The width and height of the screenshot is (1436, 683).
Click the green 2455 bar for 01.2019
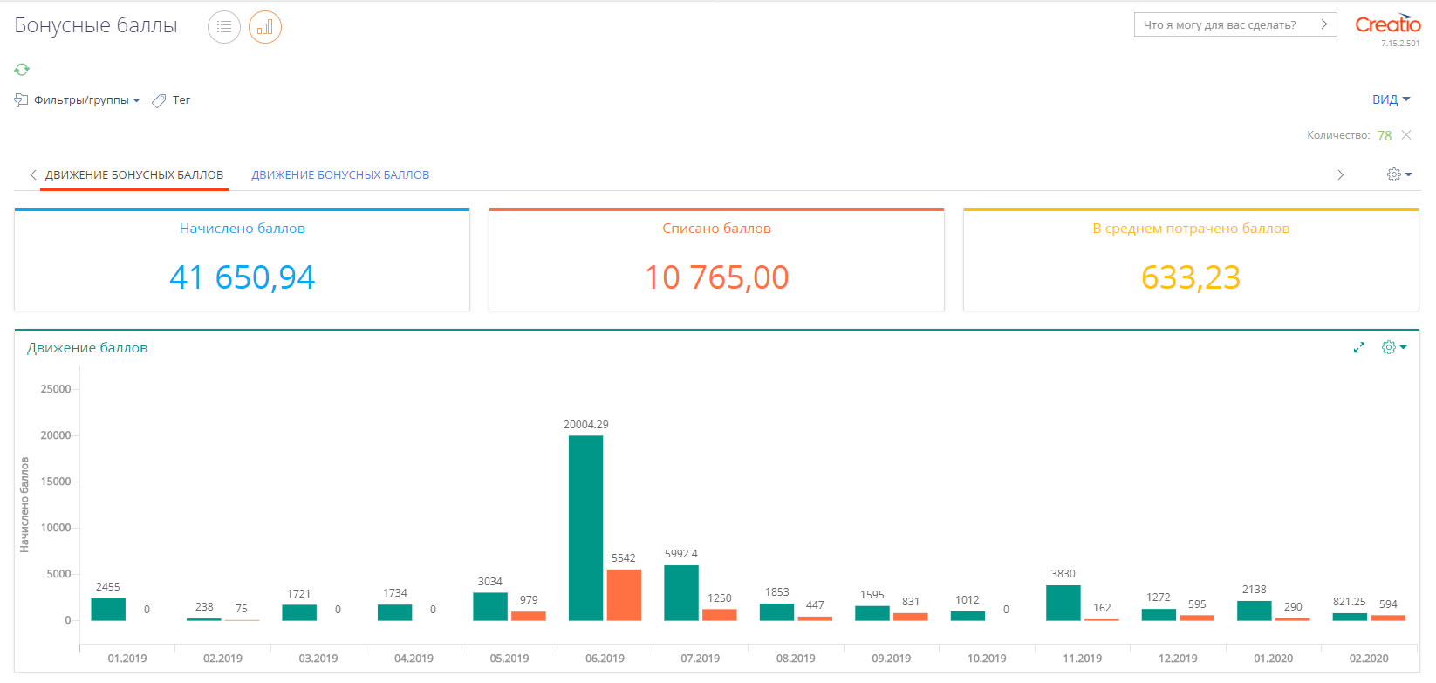(108, 609)
